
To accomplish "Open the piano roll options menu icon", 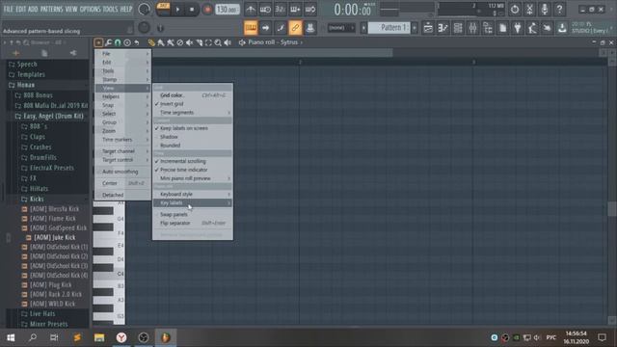I will 98,42.
